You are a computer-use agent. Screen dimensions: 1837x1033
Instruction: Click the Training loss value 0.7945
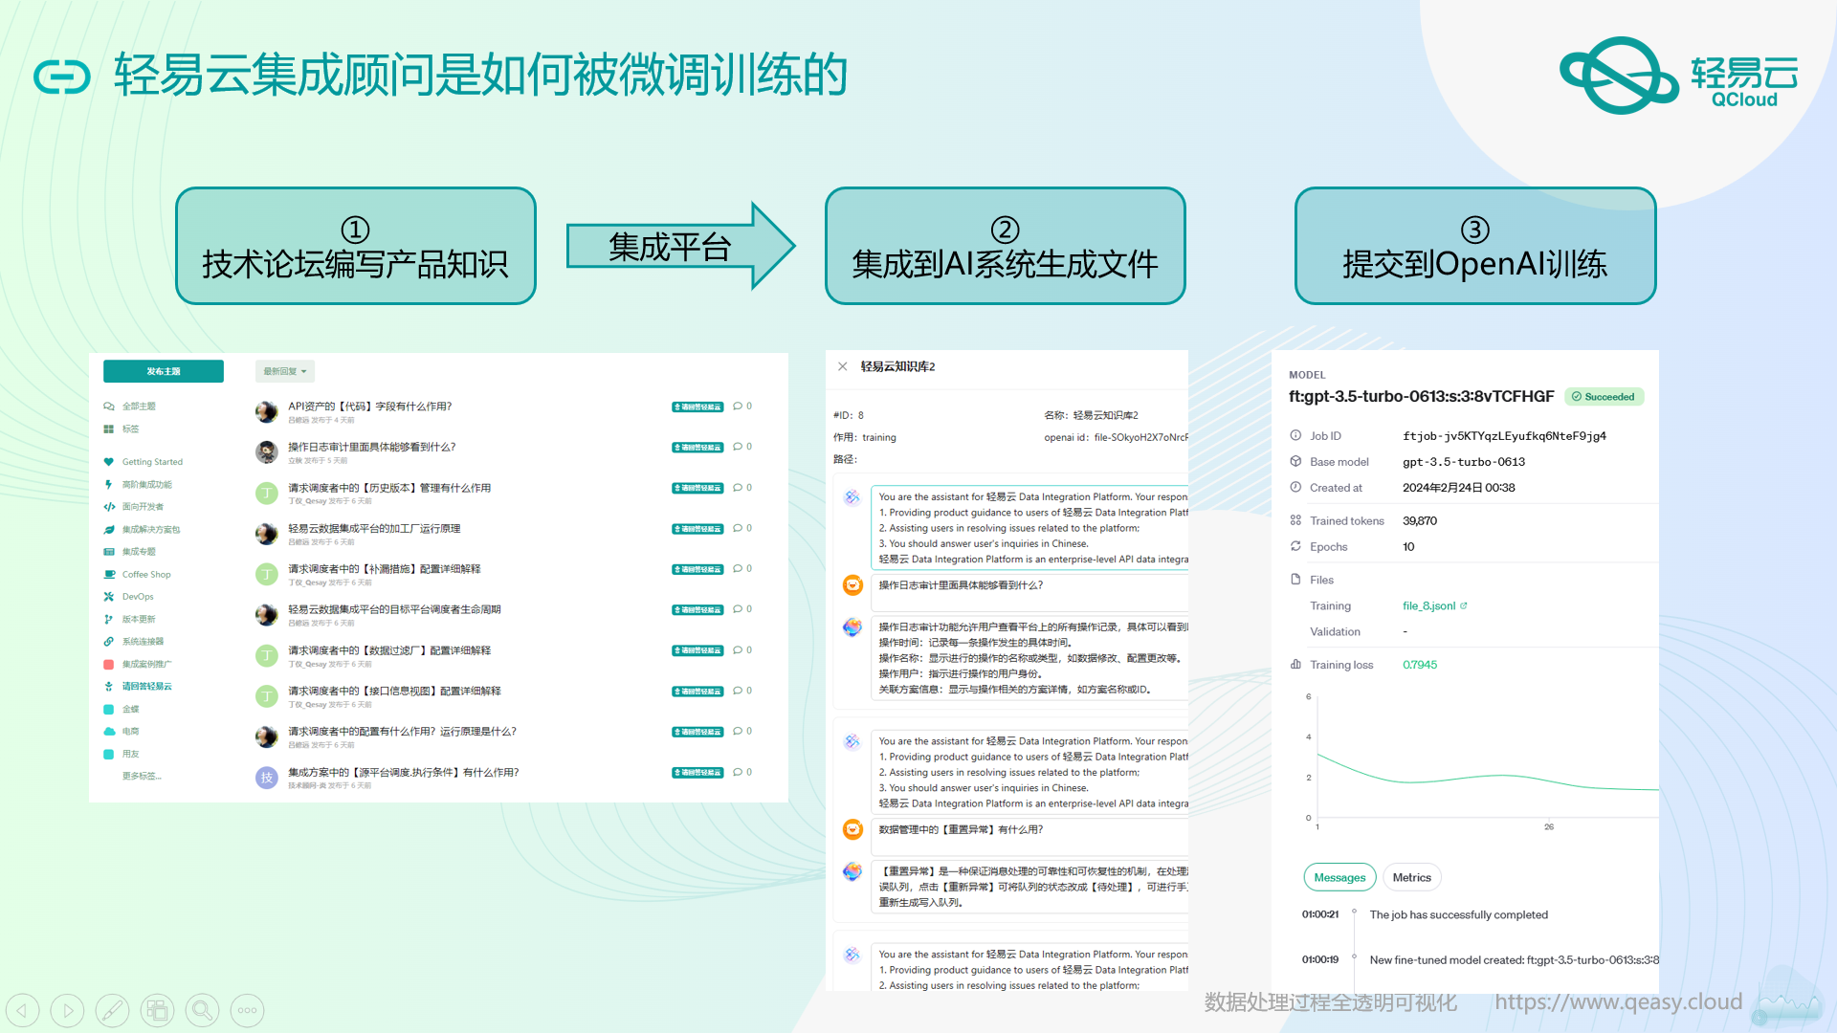coord(1420,665)
